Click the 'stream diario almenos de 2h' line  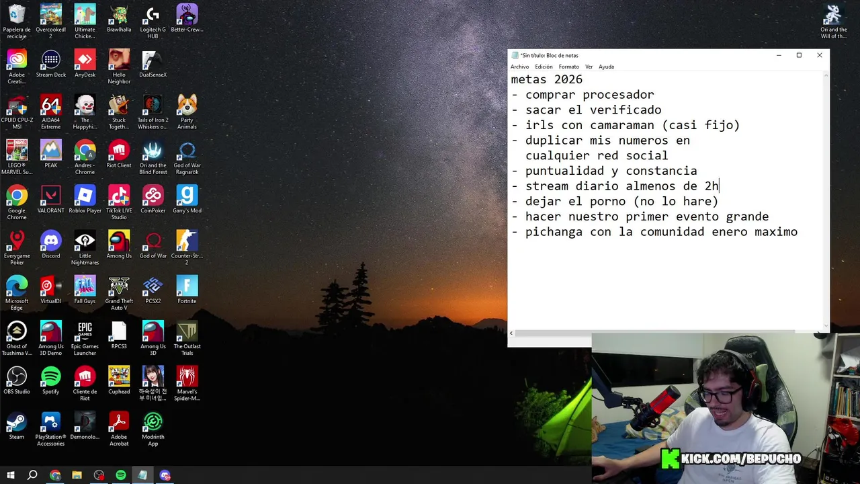tap(615, 186)
